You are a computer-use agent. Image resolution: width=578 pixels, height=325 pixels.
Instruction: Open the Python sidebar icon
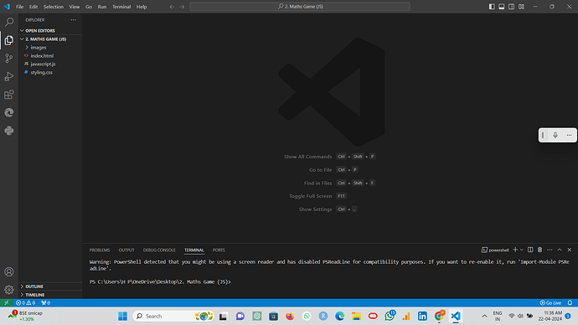(x=9, y=131)
